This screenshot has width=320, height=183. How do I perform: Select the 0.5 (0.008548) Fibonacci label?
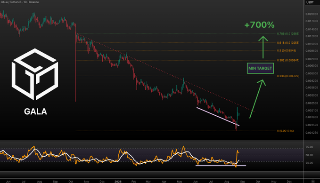pos(287,50)
